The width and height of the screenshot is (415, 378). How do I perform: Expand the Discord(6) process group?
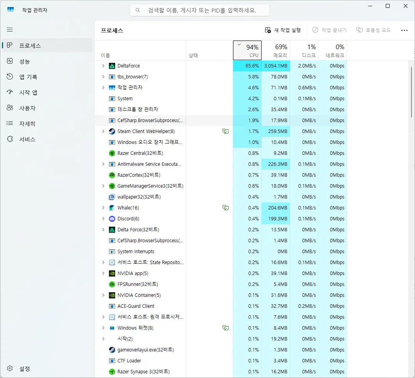click(103, 219)
